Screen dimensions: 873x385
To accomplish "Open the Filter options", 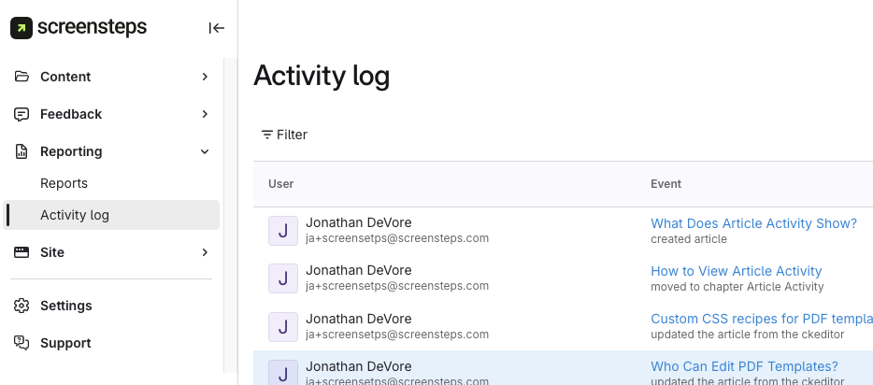I will (284, 135).
